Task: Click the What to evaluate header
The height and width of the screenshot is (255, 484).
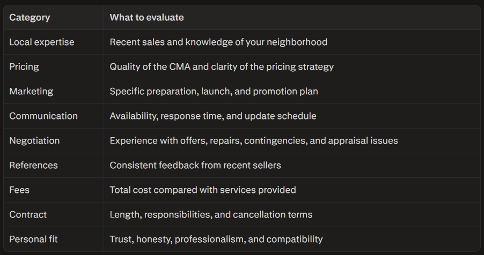Action: click(146, 18)
